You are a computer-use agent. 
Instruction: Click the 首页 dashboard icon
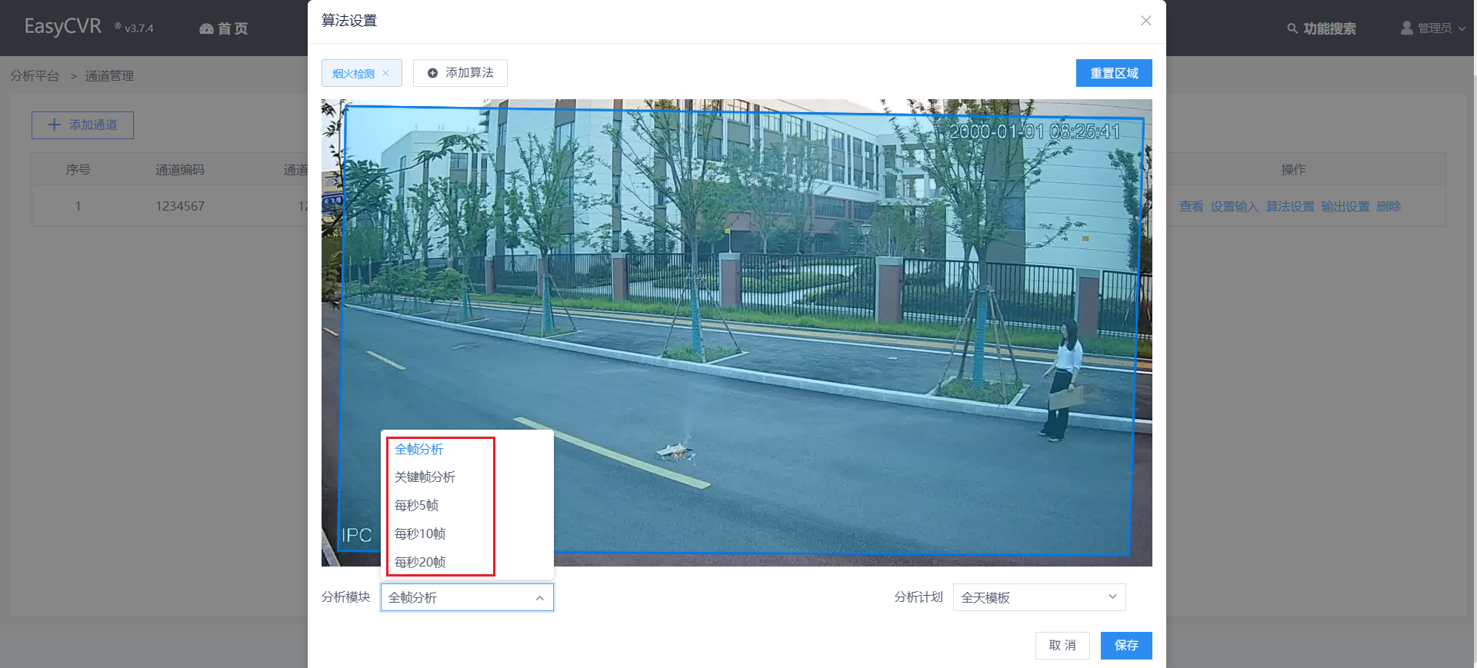point(206,29)
